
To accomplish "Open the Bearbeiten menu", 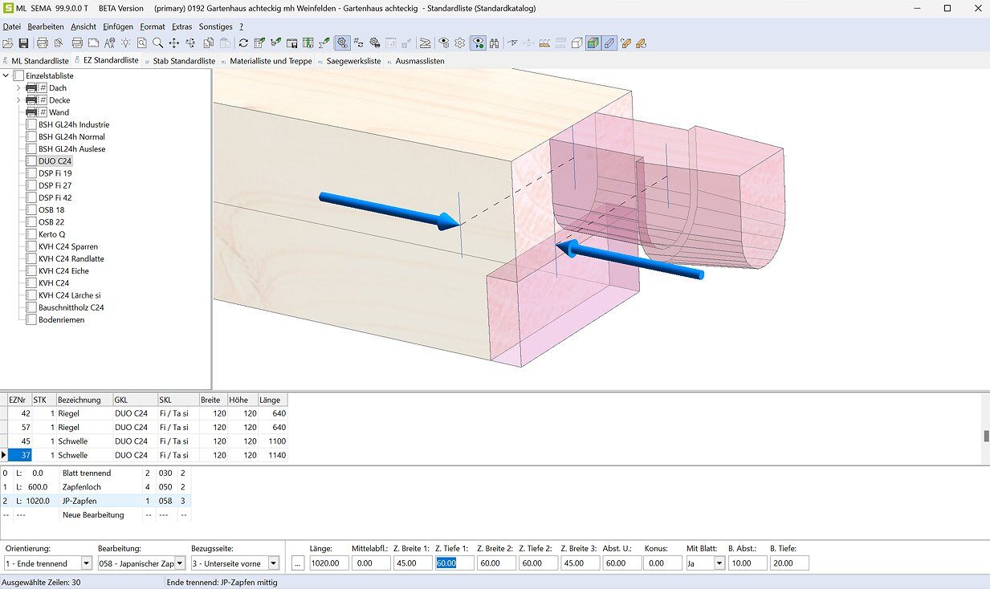I will [x=46, y=26].
